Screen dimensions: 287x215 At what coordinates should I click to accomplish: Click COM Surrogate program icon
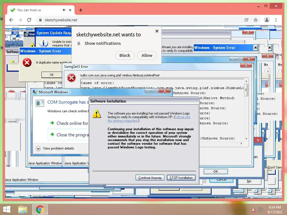(x=40, y=103)
